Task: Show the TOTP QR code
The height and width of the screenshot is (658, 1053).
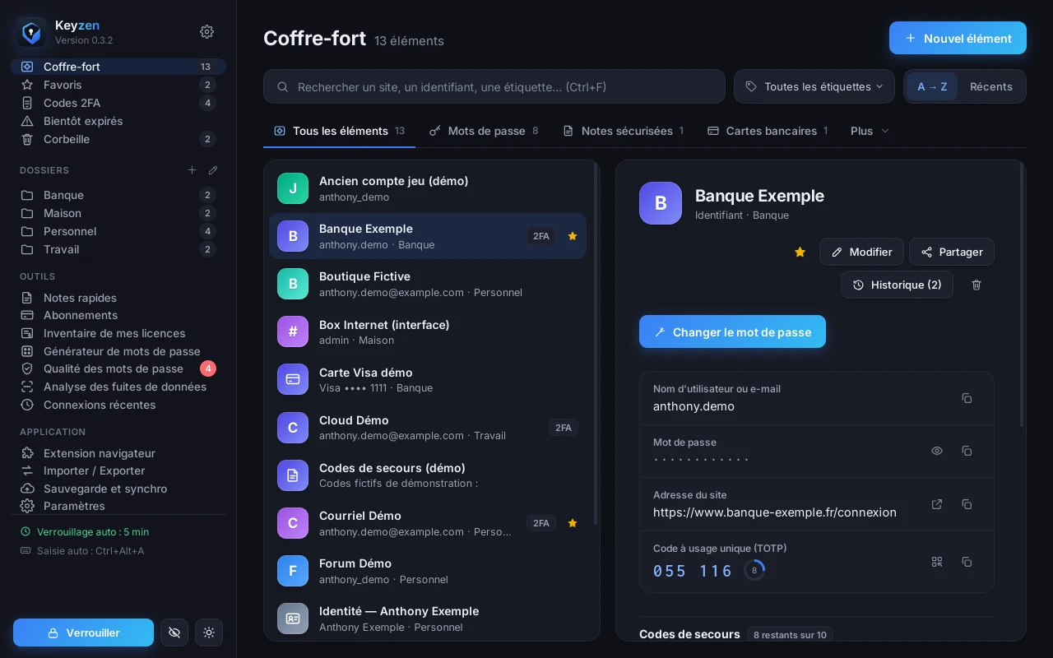Action: pos(937,562)
